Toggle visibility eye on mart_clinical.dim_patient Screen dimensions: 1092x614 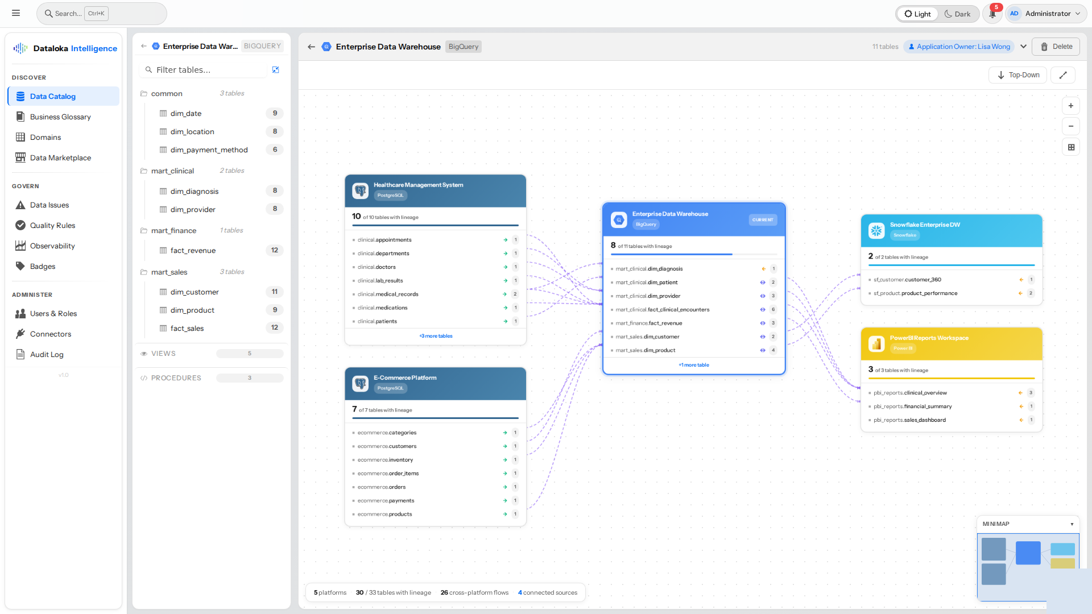click(x=762, y=282)
